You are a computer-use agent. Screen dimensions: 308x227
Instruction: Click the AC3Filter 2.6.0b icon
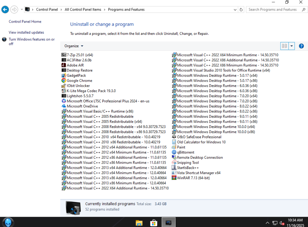(x=64, y=60)
